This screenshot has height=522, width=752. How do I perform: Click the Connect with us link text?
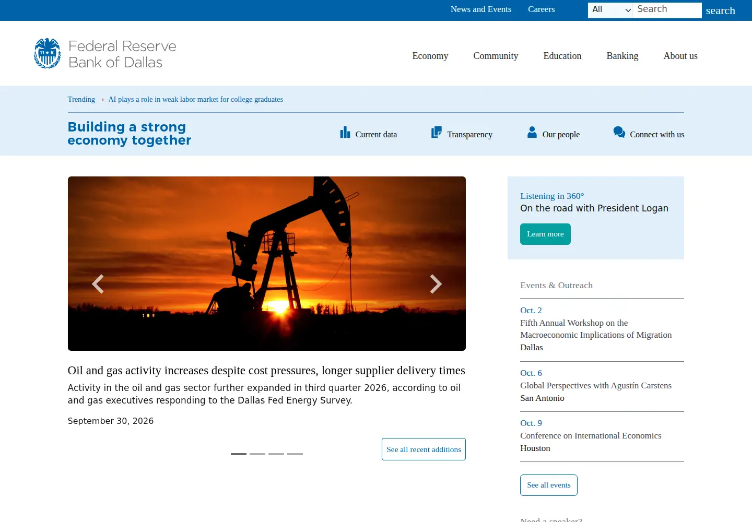click(x=657, y=134)
